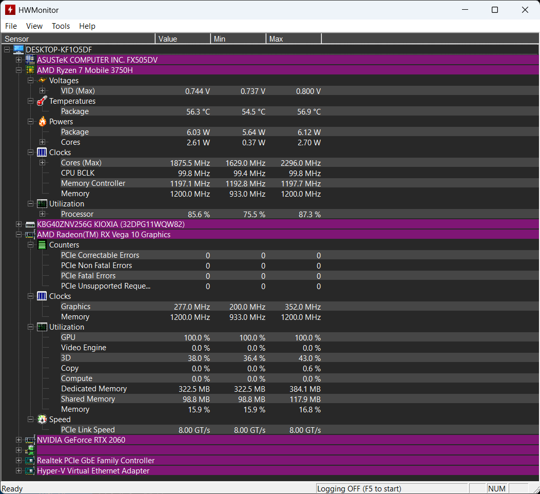Screen dimensions: 540x494
Task: Expand the Processor utilization entry
Action: pos(42,214)
